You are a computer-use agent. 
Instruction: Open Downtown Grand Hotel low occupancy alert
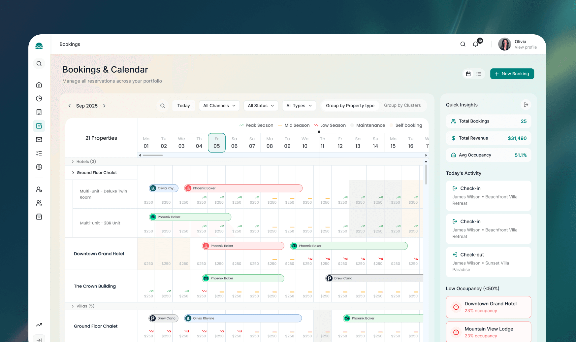coord(489,307)
